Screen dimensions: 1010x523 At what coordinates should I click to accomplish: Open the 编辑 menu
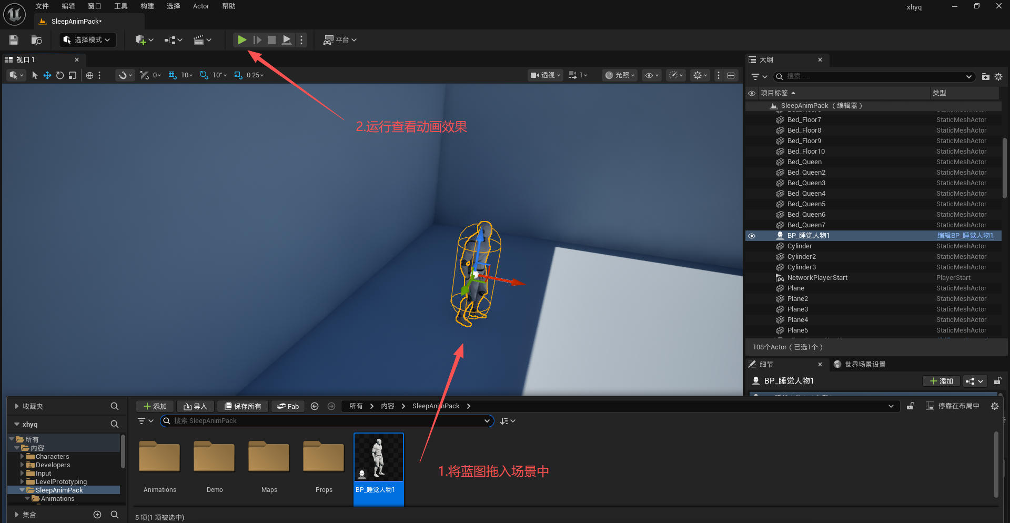point(68,6)
